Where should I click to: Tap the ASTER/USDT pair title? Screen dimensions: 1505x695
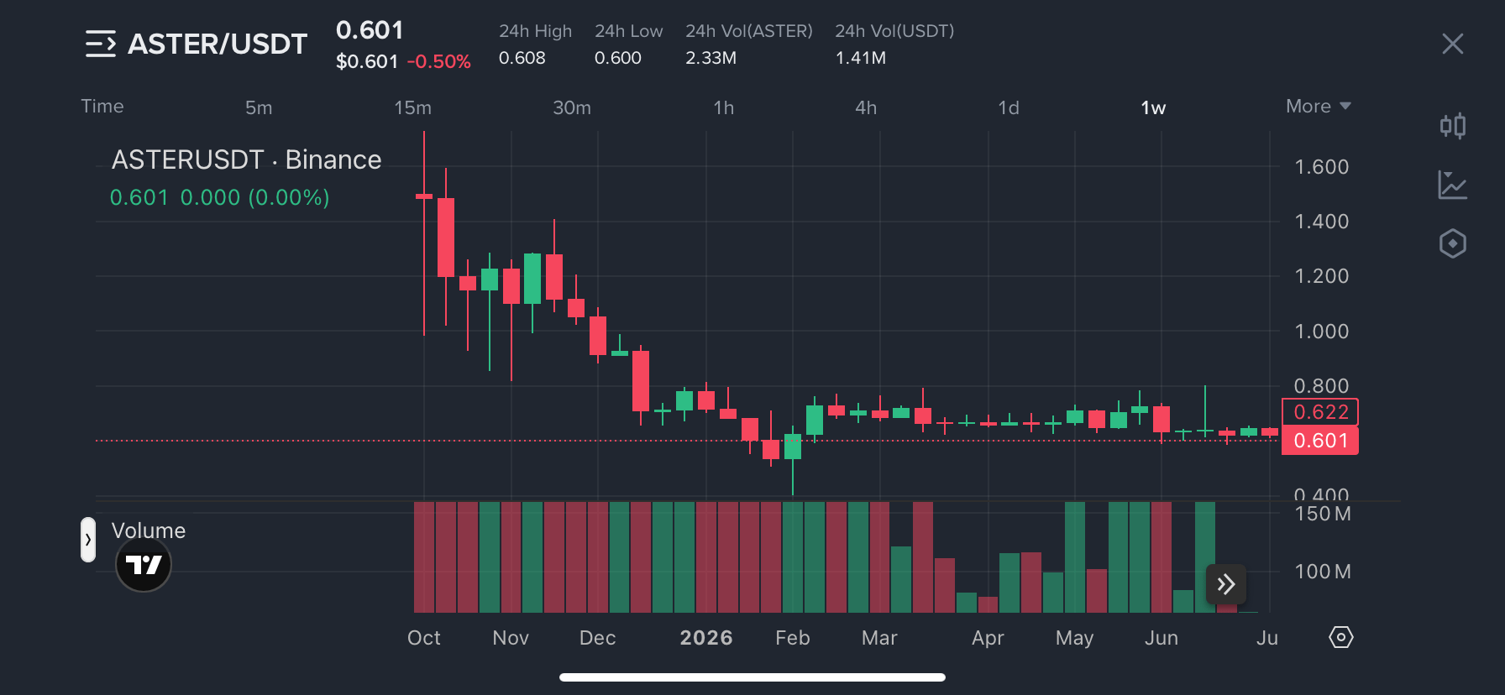coord(218,44)
